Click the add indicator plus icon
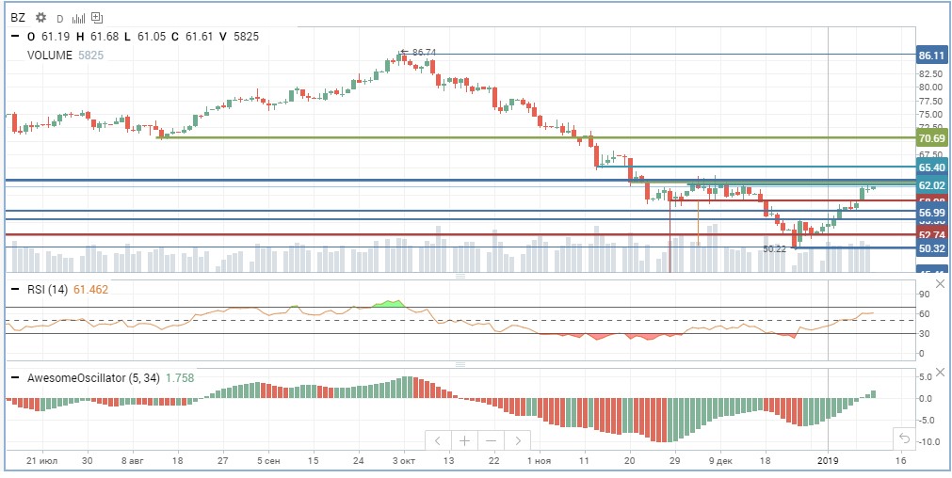 (x=98, y=18)
